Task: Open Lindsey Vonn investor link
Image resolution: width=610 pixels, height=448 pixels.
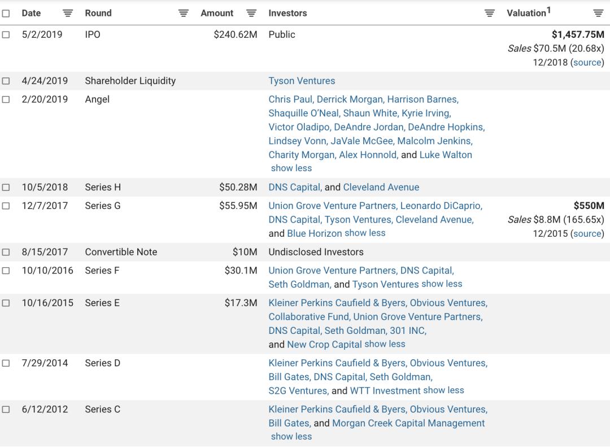Action: (297, 141)
